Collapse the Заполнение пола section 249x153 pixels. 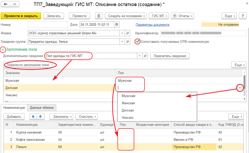coord(3,49)
